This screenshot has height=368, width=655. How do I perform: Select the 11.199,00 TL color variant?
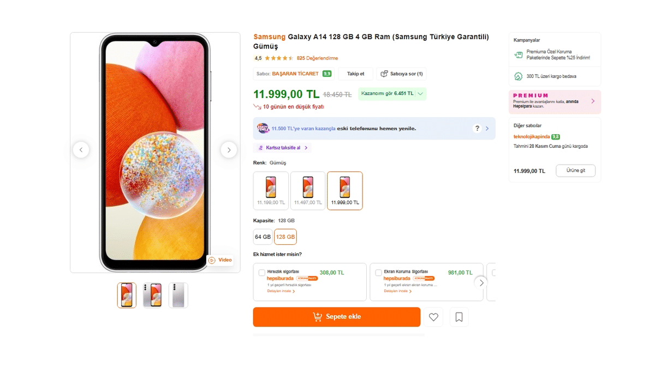[270, 190]
